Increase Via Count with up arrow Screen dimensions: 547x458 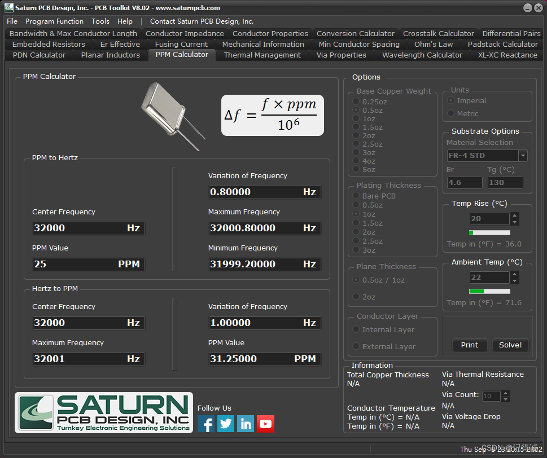pos(505,393)
